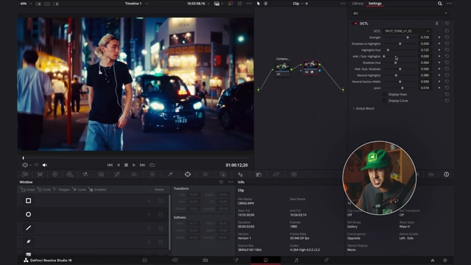Image resolution: width=471 pixels, height=265 pixels.
Task: Mute viewer audio
Action: pos(45,165)
